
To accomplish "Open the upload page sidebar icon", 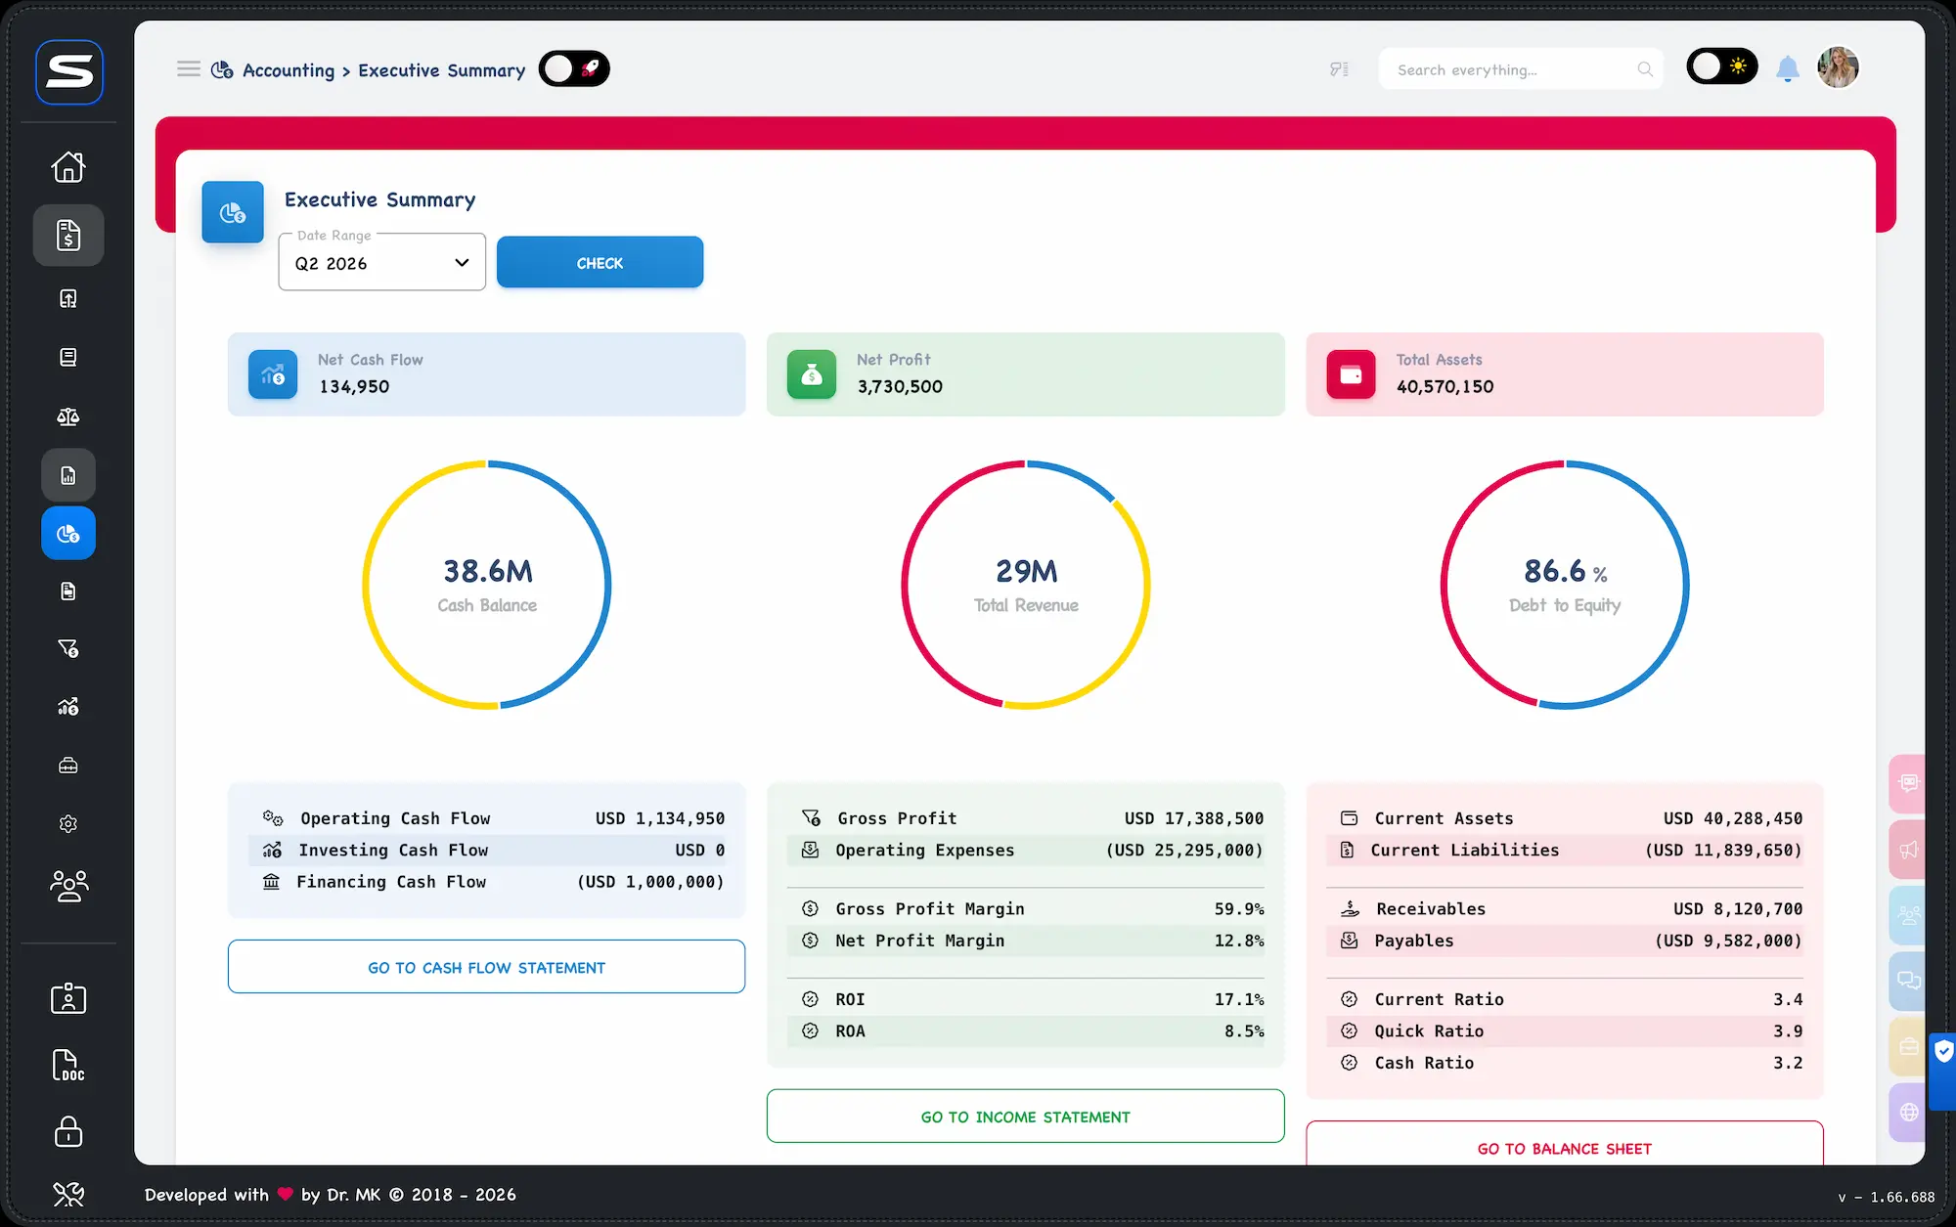I will click(x=68, y=298).
